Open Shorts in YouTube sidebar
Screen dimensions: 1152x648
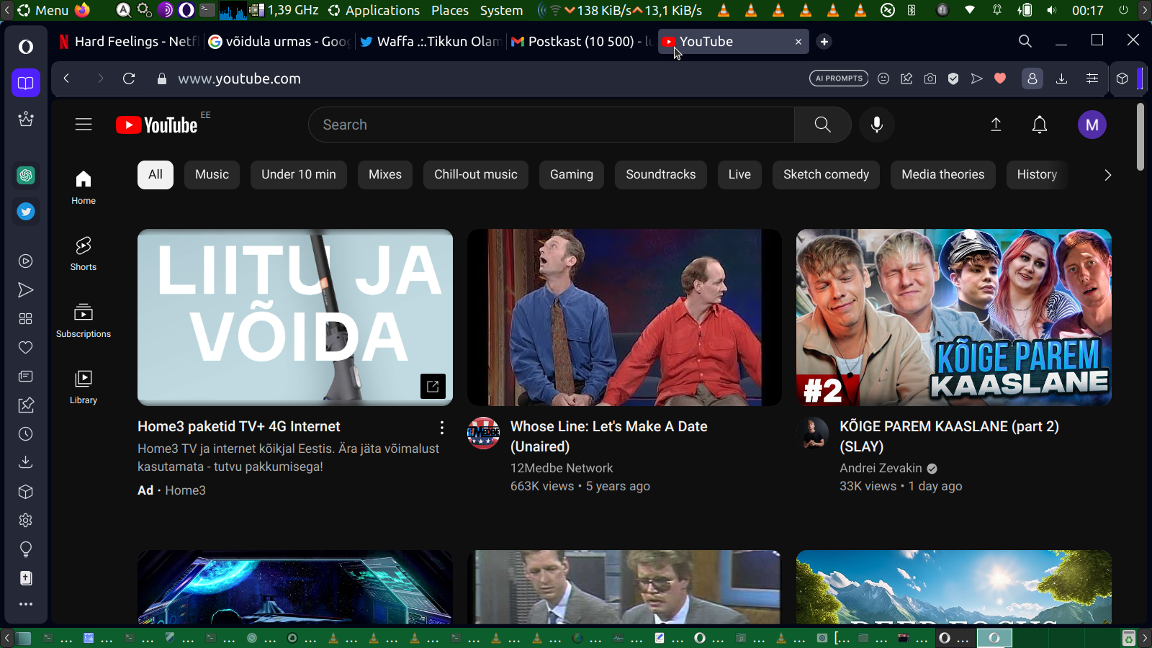point(84,253)
